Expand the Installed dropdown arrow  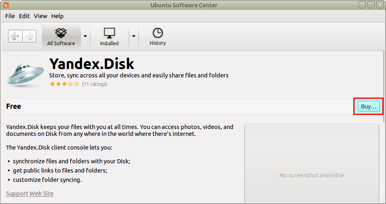click(x=134, y=36)
